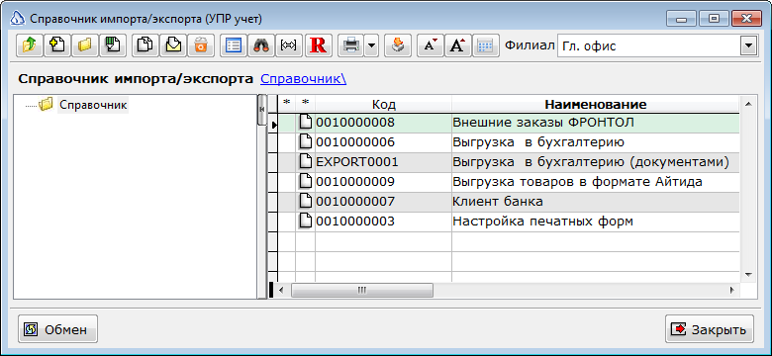Follow the Справочник\ path link
Image resolution: width=772 pixels, height=356 pixels.
pos(303,79)
